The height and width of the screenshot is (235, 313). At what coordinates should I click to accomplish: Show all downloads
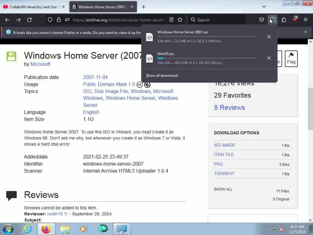tap(162, 76)
